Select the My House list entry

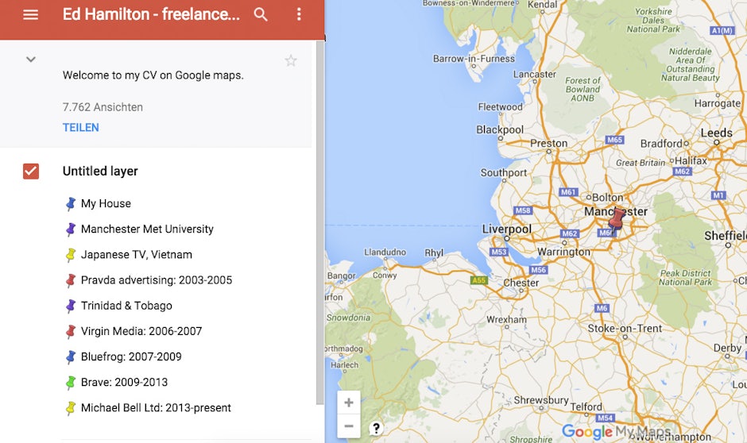point(106,204)
